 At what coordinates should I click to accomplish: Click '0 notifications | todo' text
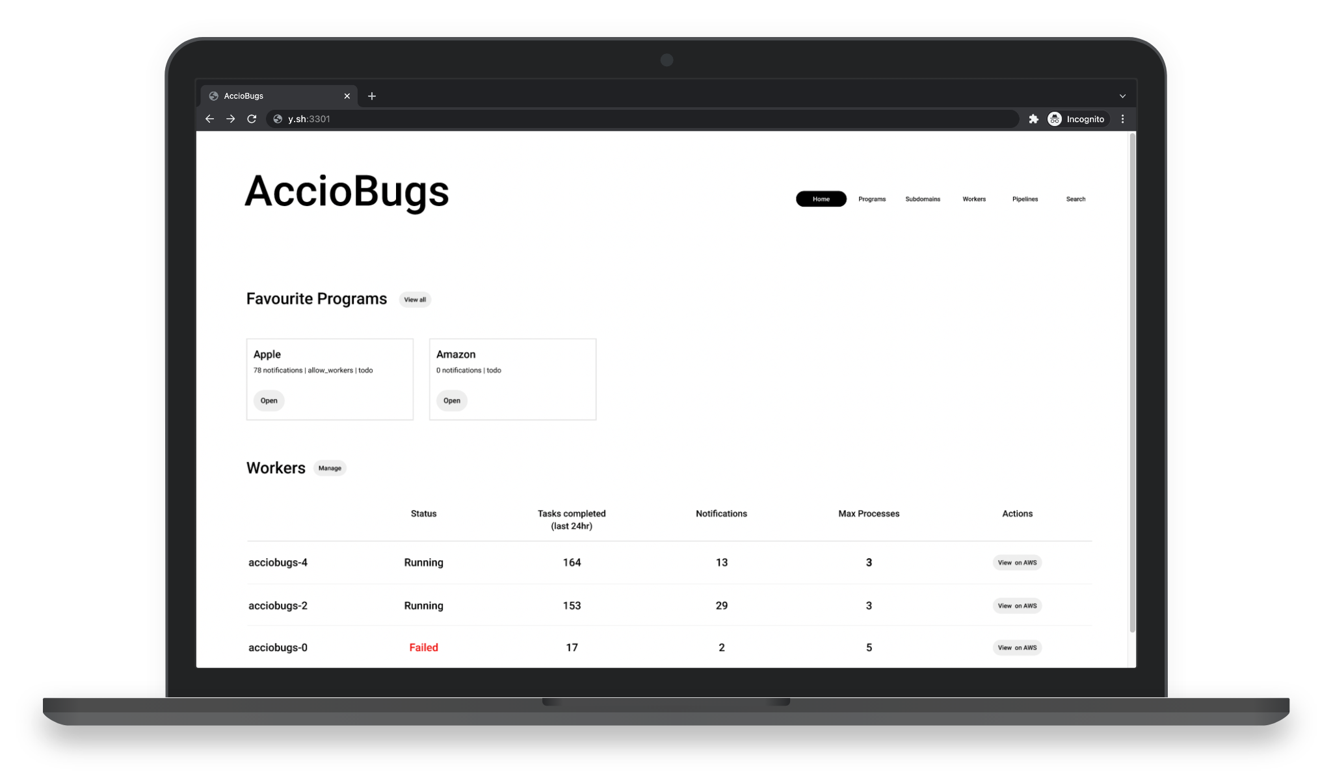[x=468, y=370]
